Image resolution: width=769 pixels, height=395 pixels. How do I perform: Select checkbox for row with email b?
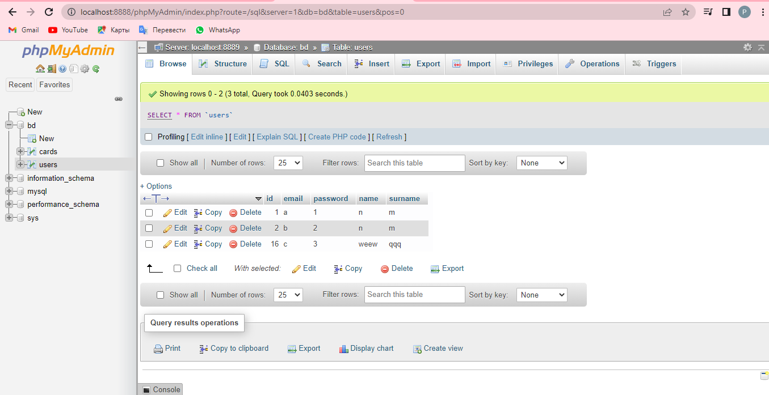tap(149, 228)
